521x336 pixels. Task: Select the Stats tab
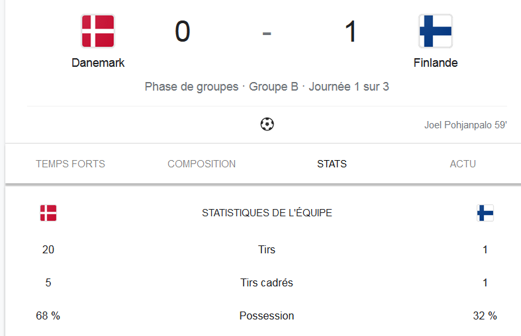[x=332, y=163]
